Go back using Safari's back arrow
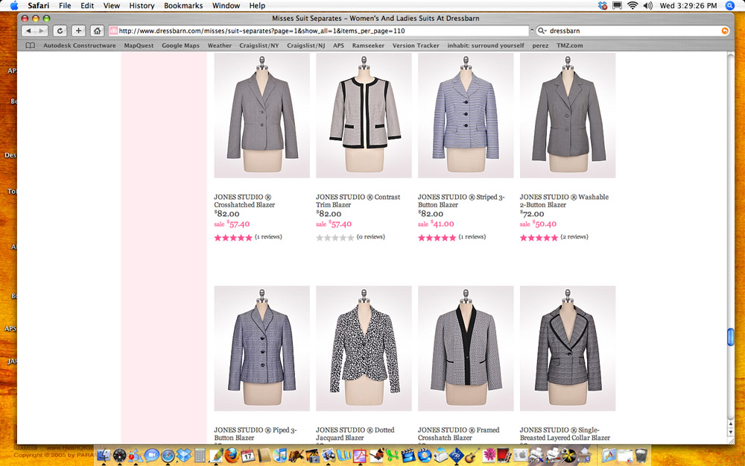 click(x=28, y=31)
